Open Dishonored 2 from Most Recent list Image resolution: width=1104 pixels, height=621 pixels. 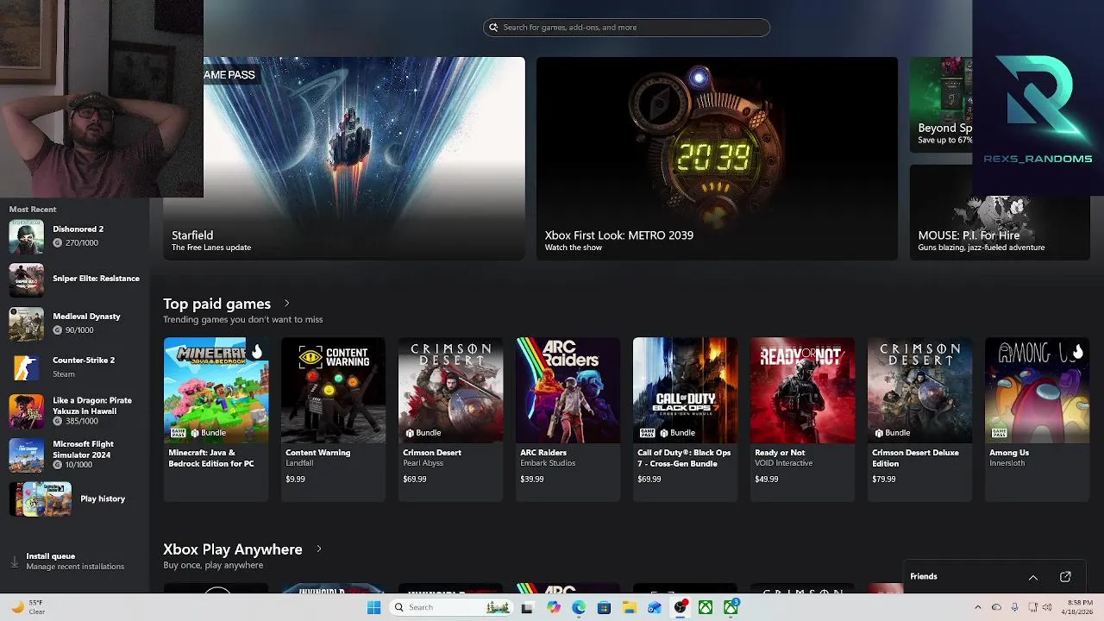click(x=75, y=236)
